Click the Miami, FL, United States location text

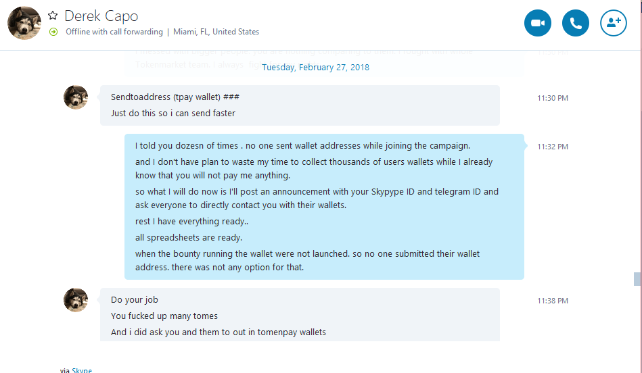pyautogui.click(x=216, y=32)
